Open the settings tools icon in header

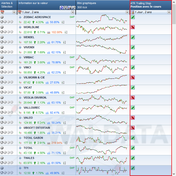point(73,8)
